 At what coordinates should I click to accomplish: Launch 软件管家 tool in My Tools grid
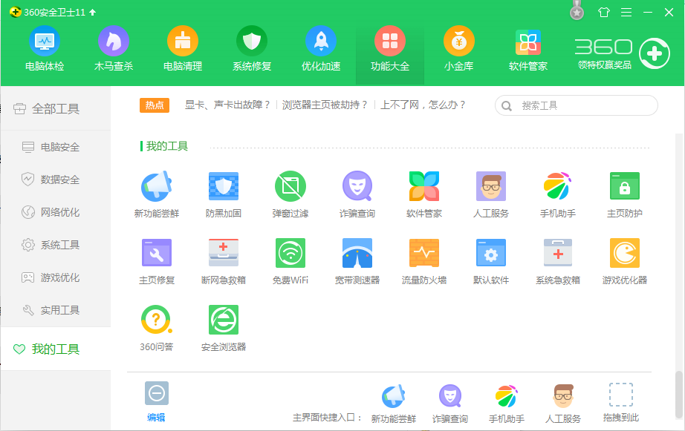(423, 194)
